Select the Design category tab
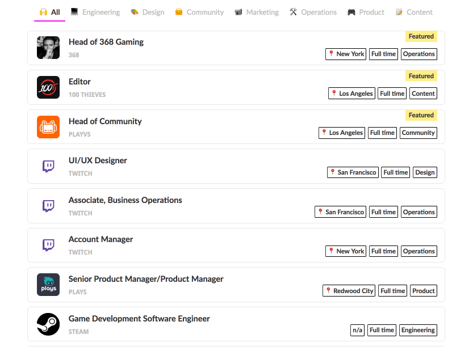 pyautogui.click(x=147, y=12)
